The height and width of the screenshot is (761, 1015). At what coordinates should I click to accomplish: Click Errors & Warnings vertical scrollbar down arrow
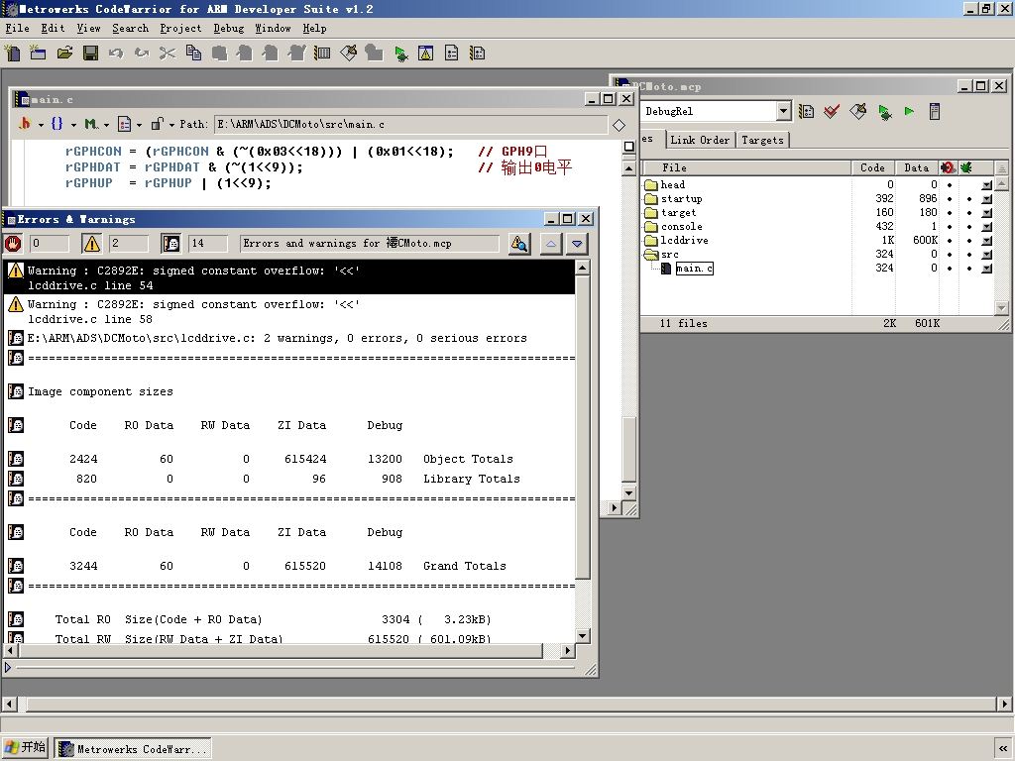(x=583, y=635)
